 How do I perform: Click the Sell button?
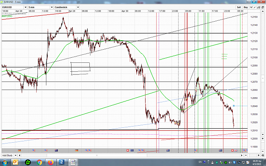click(x=239, y=7)
